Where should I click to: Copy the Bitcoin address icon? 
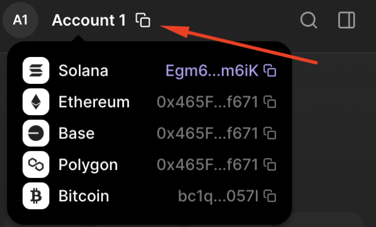[270, 196]
